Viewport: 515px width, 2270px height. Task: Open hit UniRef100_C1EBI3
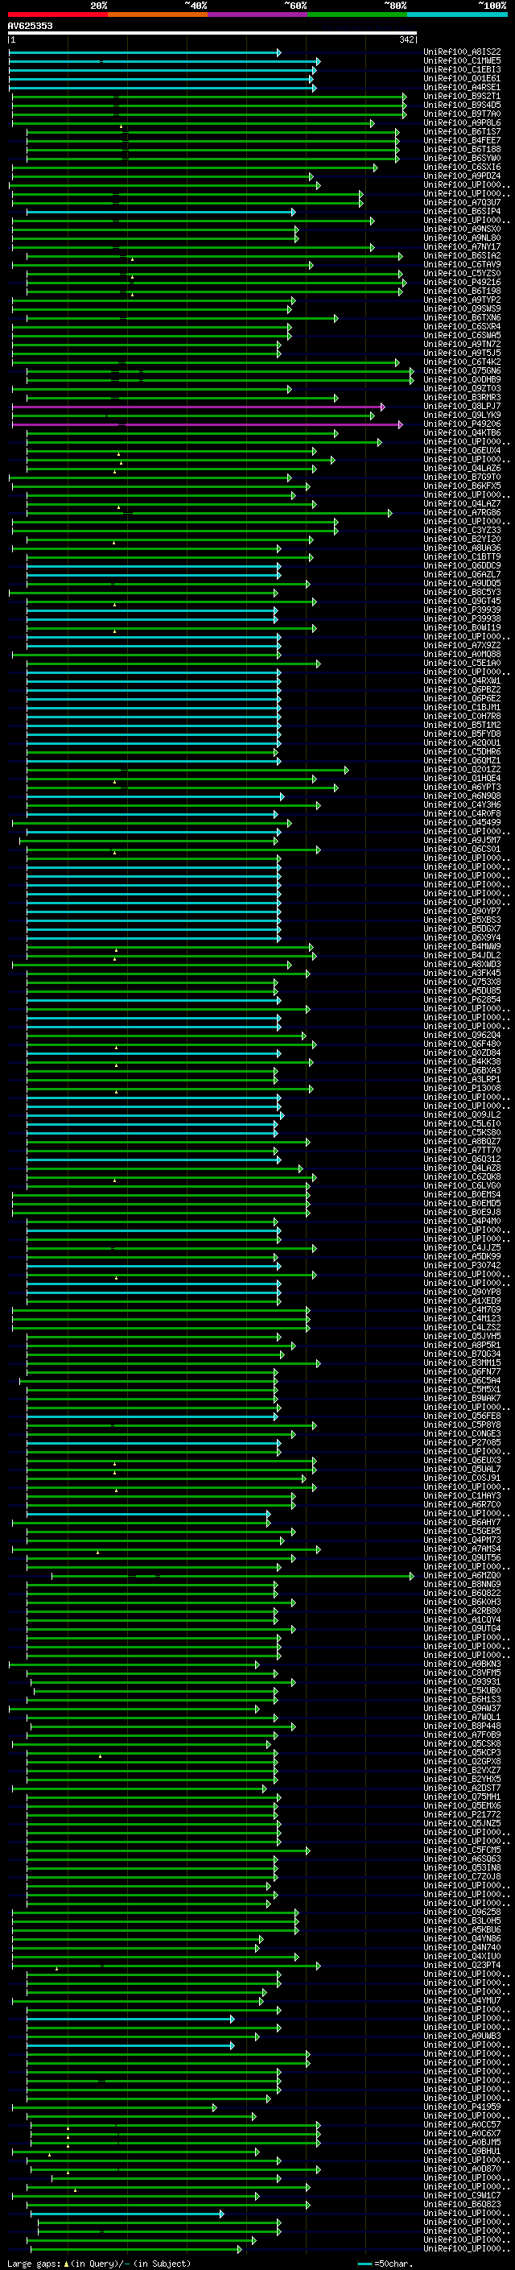(x=462, y=69)
